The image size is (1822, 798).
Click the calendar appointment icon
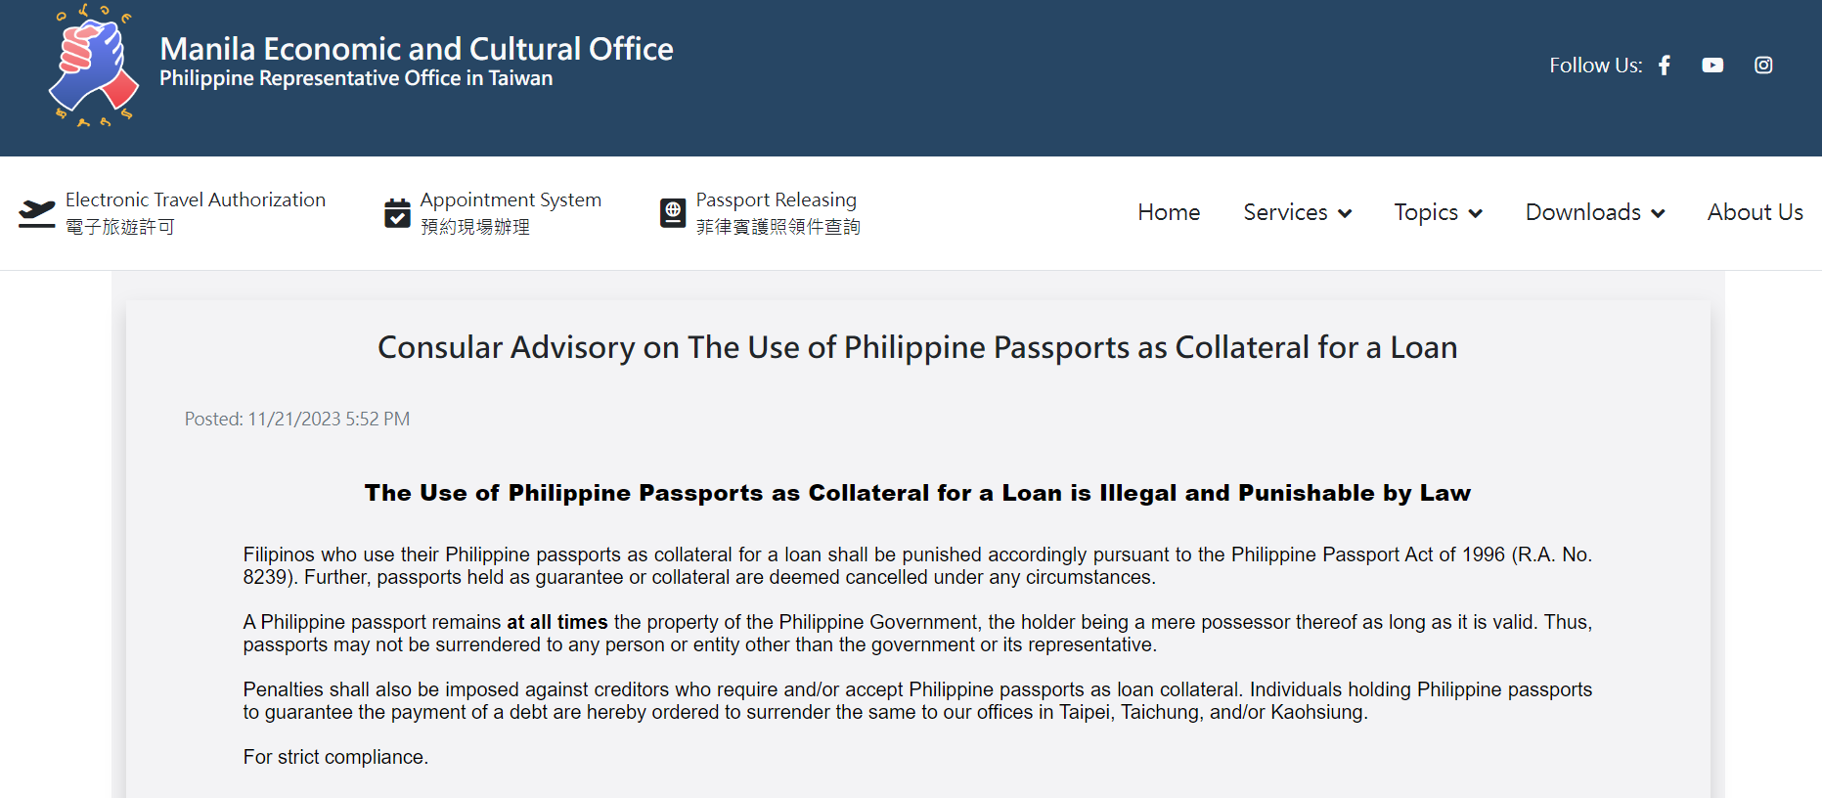pyautogui.click(x=397, y=213)
